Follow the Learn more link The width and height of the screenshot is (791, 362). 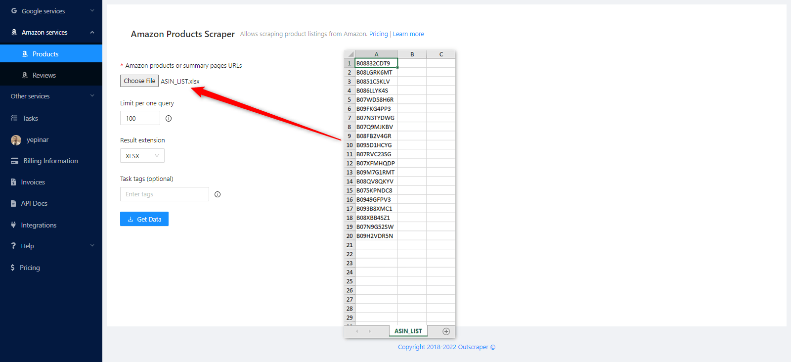(x=408, y=34)
